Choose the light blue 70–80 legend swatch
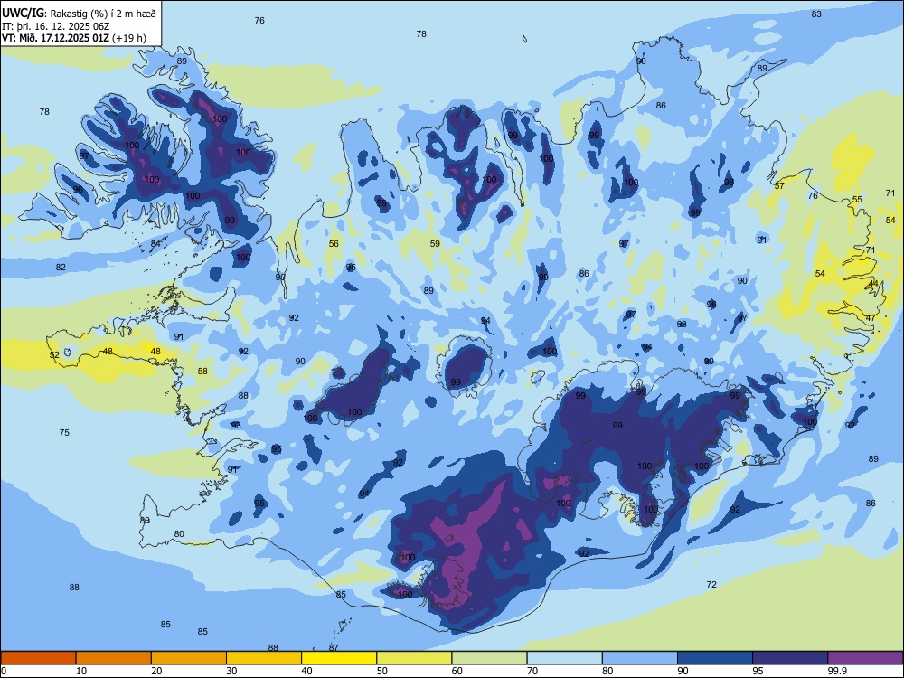Viewport: 904px width, 678px height. 565,658
